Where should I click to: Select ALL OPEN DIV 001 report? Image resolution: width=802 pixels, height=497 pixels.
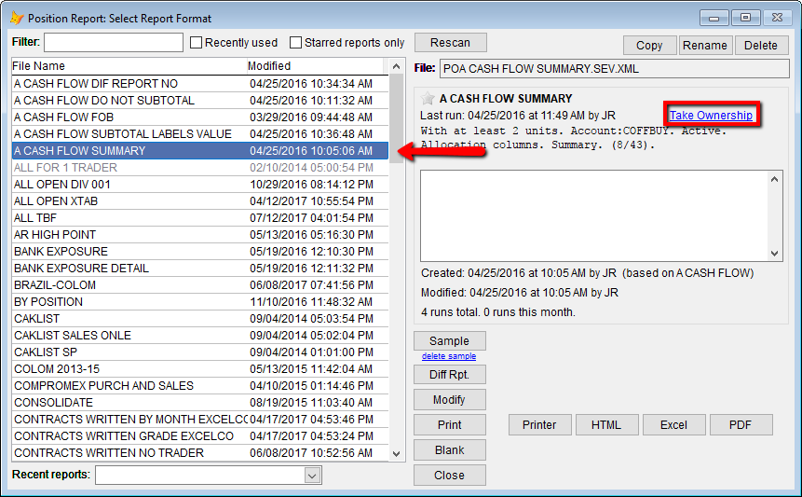(x=200, y=185)
